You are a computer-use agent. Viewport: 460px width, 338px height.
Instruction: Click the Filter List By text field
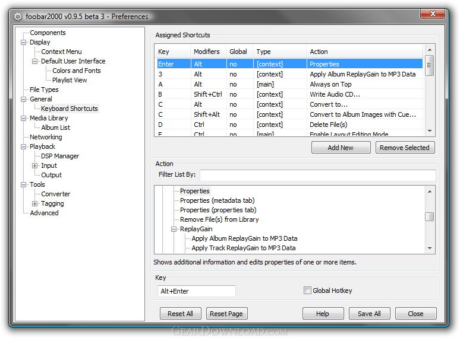317,175
